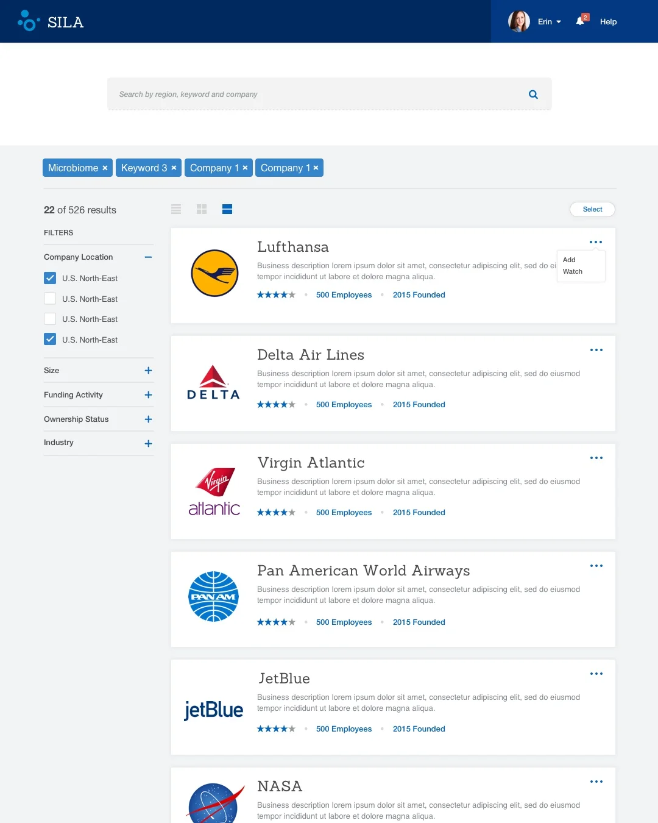Click the SILA logo icon
The width and height of the screenshot is (658, 823).
pos(29,21)
